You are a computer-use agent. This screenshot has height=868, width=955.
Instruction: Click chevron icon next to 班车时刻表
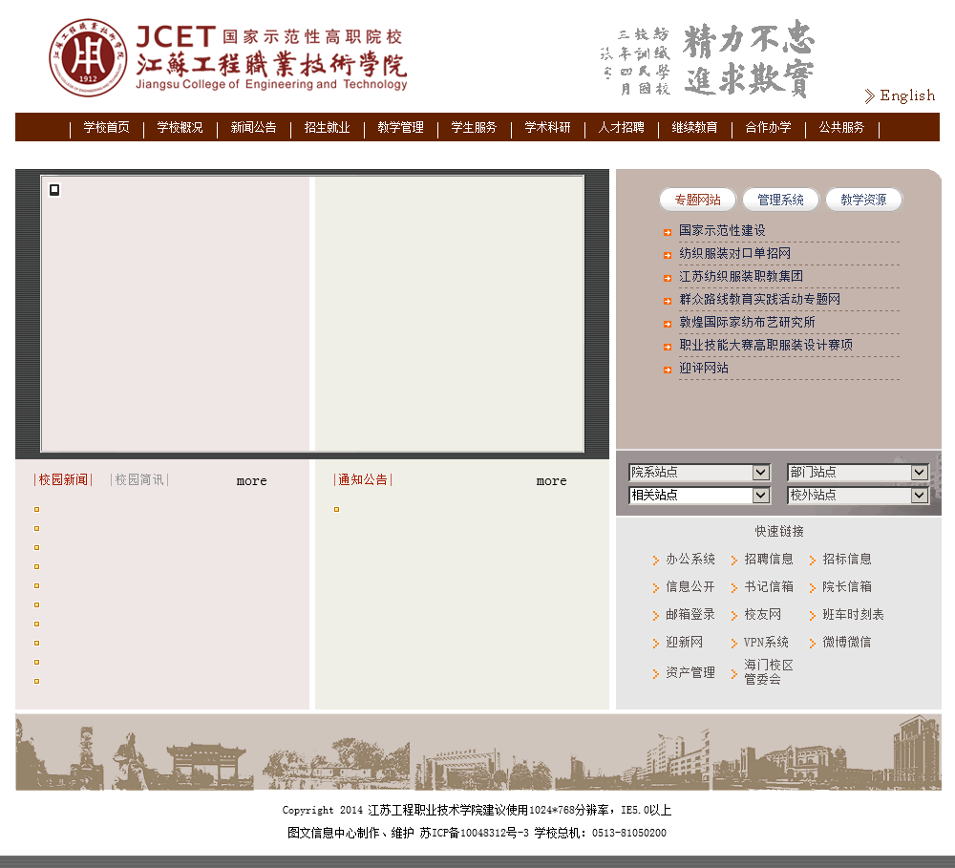pyautogui.click(x=813, y=616)
